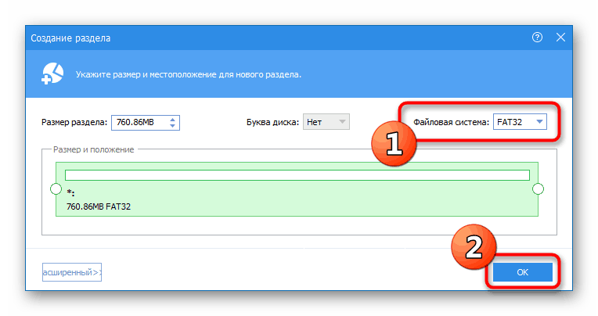Viewport: 598px width, 316px height.
Task: Click the Расширенный>> button
Action: pyautogui.click(x=72, y=272)
